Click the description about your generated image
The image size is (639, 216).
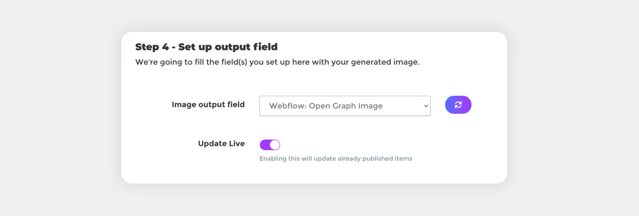click(x=277, y=62)
